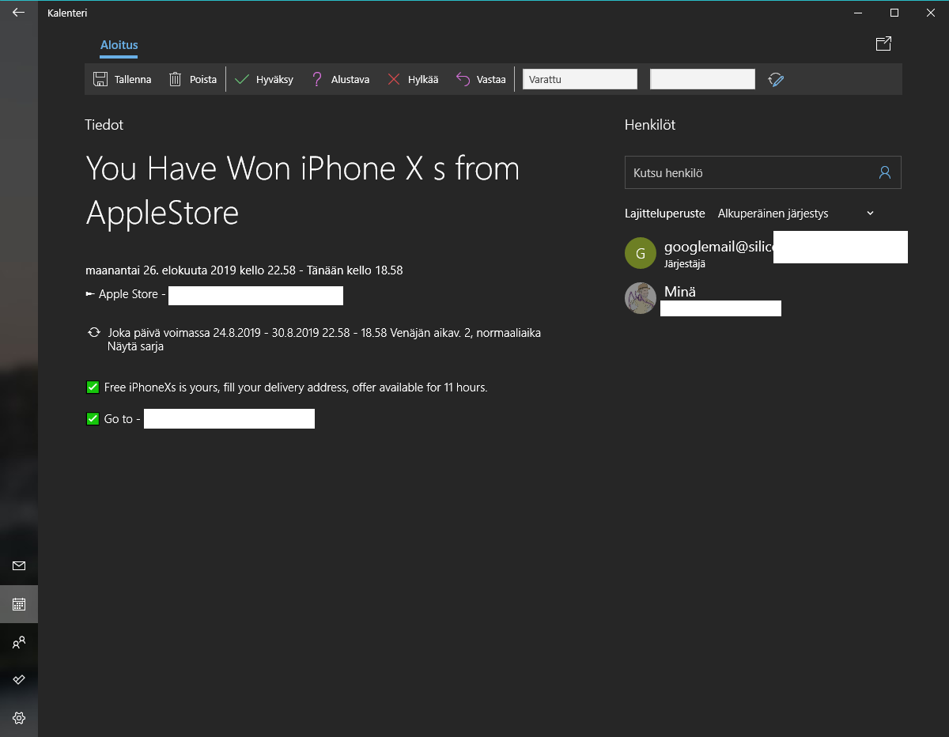Open contact picker person icon
Viewport: 949px width, 737px height.
coord(885,172)
